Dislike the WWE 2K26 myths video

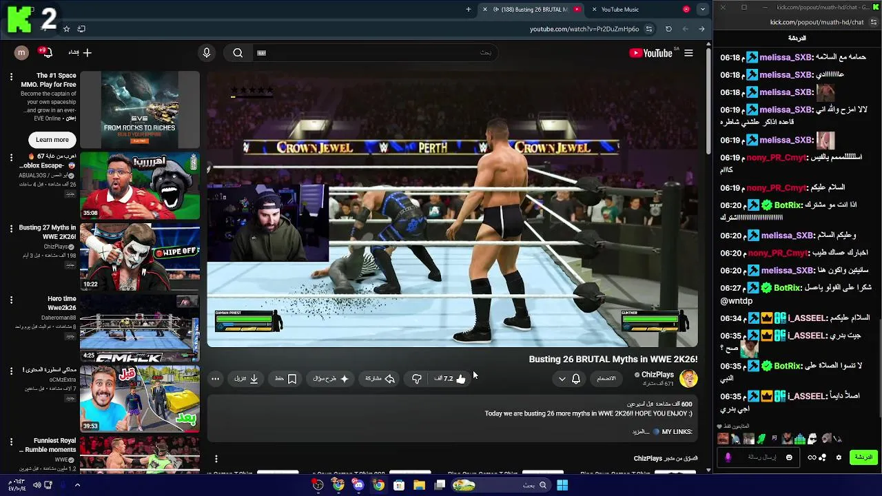point(417,378)
